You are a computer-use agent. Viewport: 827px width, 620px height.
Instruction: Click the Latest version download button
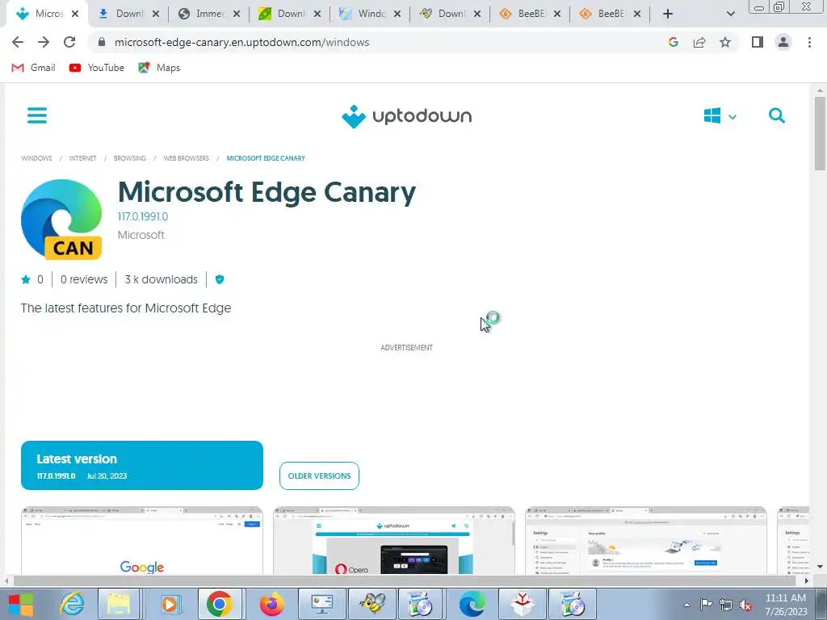[x=142, y=466]
